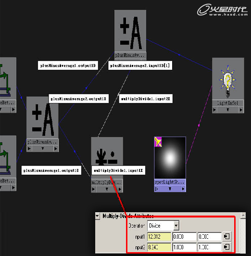Click the second Input2 field

point(185,247)
